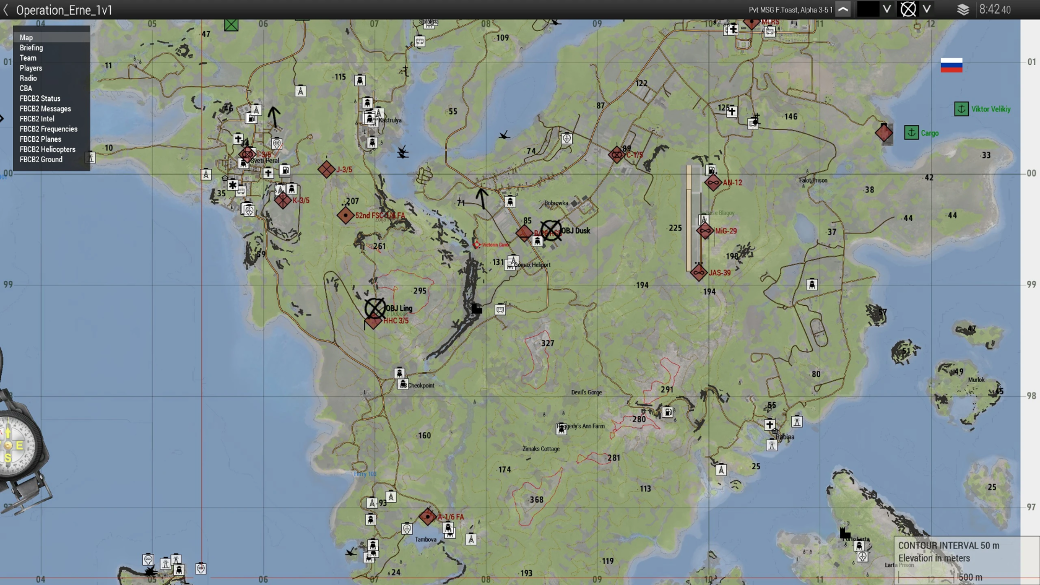
Task: Collapse the player info panel arrow
Action: pyautogui.click(x=843, y=9)
